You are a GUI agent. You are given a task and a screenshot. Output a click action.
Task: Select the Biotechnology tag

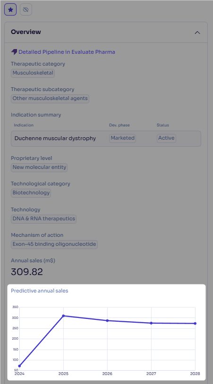[x=31, y=193]
